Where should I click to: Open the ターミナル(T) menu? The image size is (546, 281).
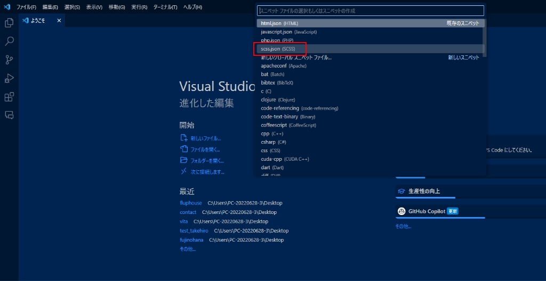point(165,7)
